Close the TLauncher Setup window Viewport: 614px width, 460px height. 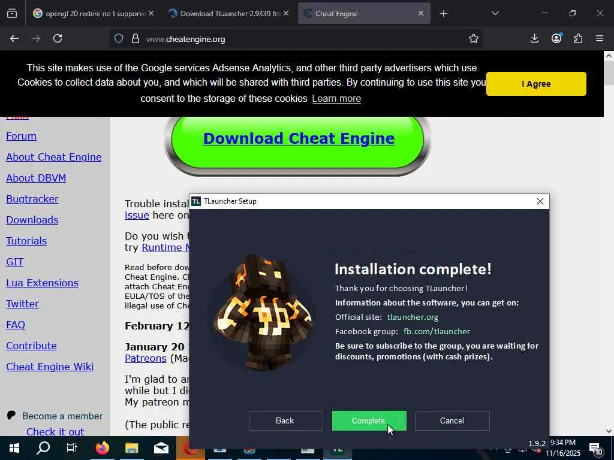540,201
